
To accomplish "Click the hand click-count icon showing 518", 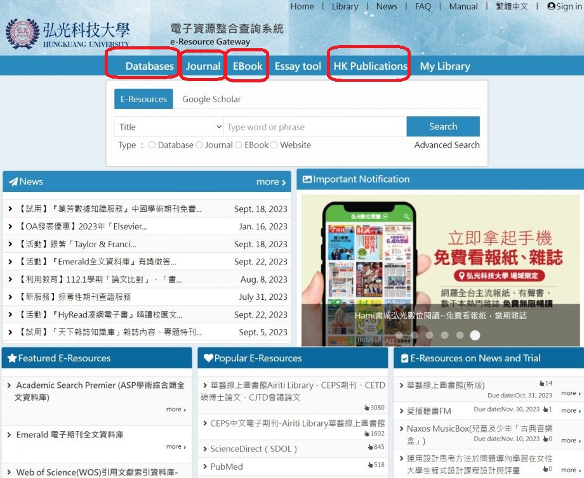I will tap(370, 465).
